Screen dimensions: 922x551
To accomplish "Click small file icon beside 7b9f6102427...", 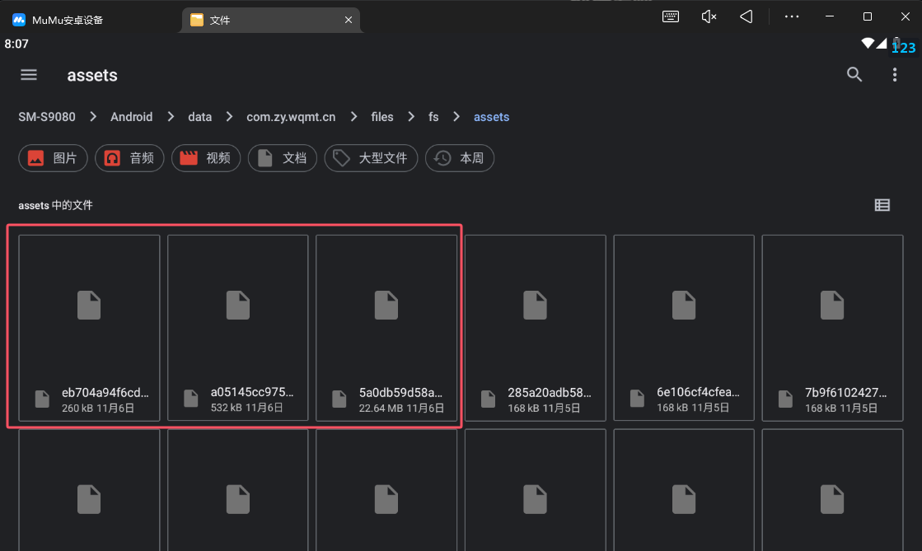I will [x=785, y=399].
